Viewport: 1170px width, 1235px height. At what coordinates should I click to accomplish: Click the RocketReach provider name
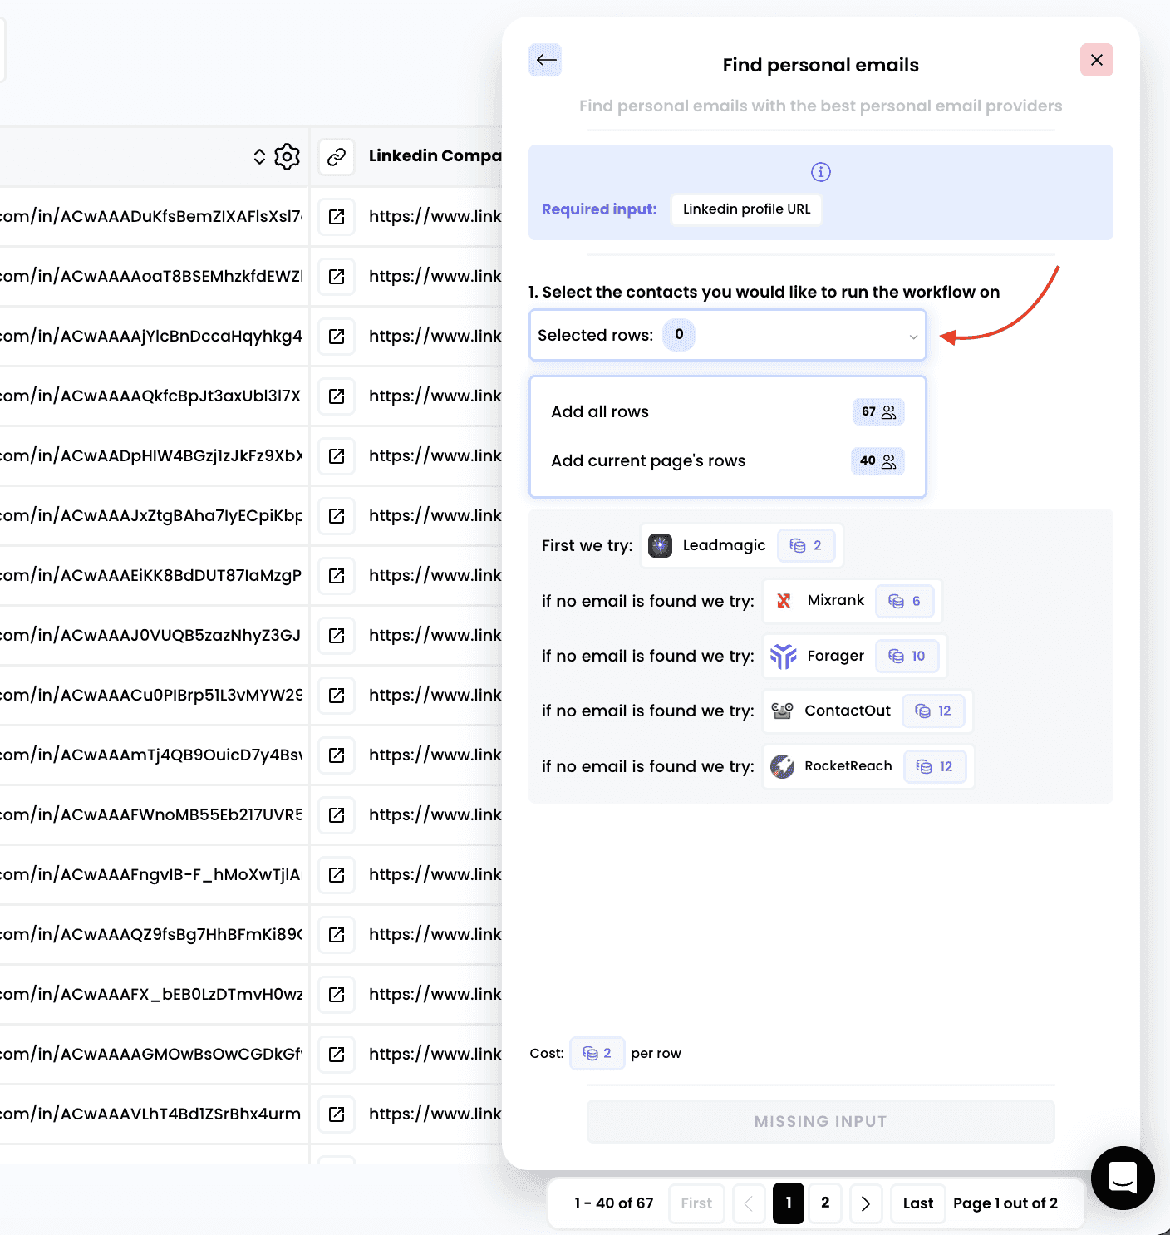[848, 766]
